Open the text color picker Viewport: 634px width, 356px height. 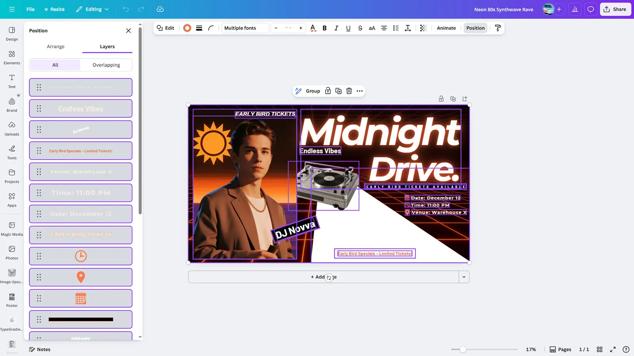coord(313,28)
